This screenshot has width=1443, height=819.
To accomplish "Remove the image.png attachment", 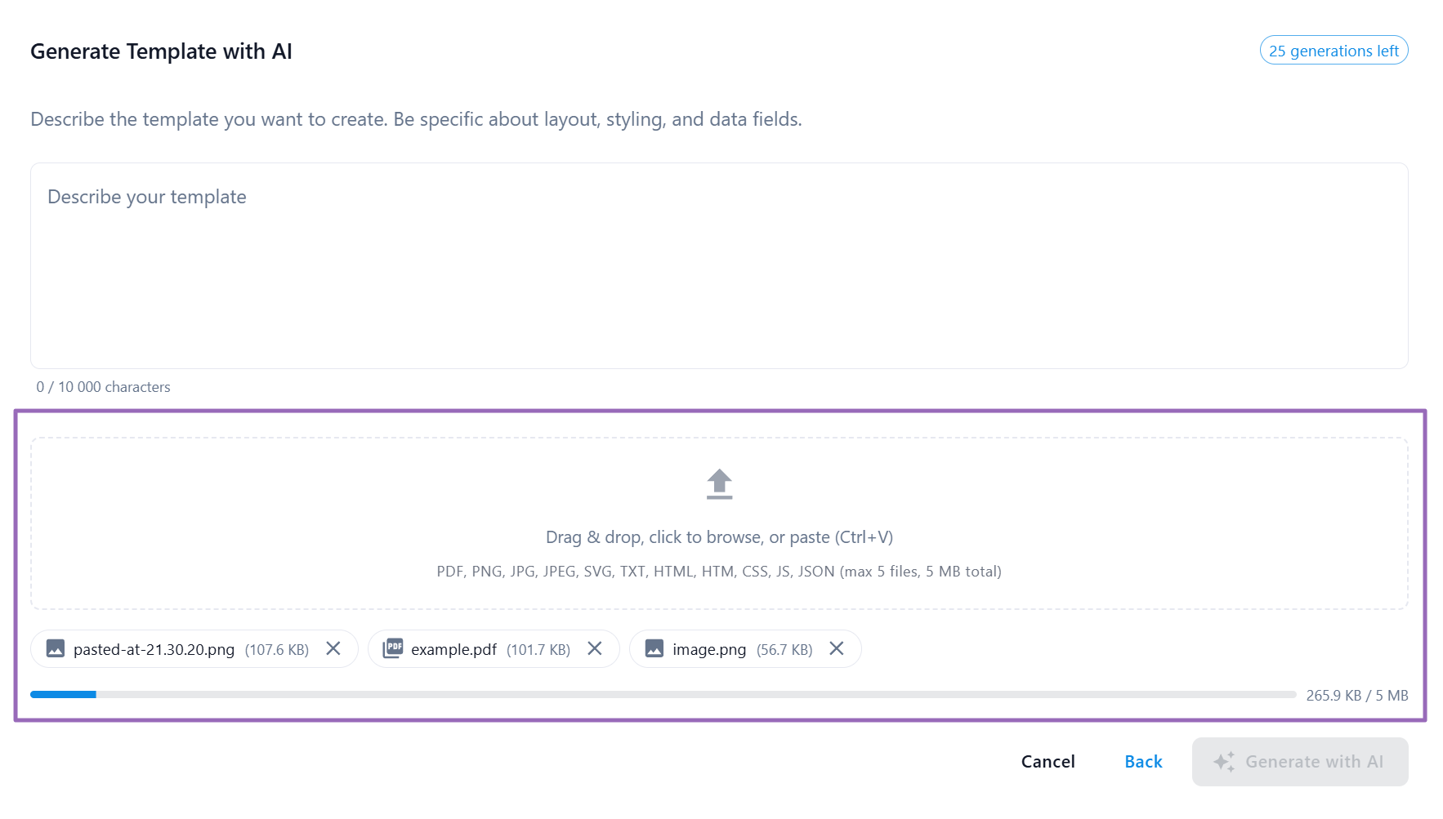I will point(836,648).
